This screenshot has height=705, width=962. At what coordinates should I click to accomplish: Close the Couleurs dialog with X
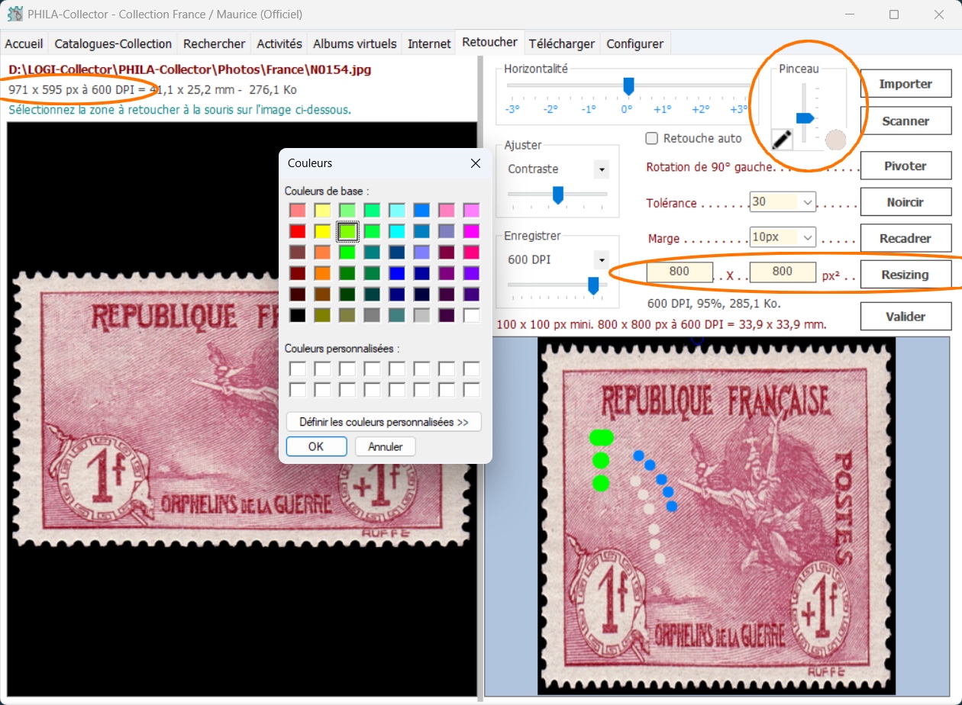[x=475, y=163]
